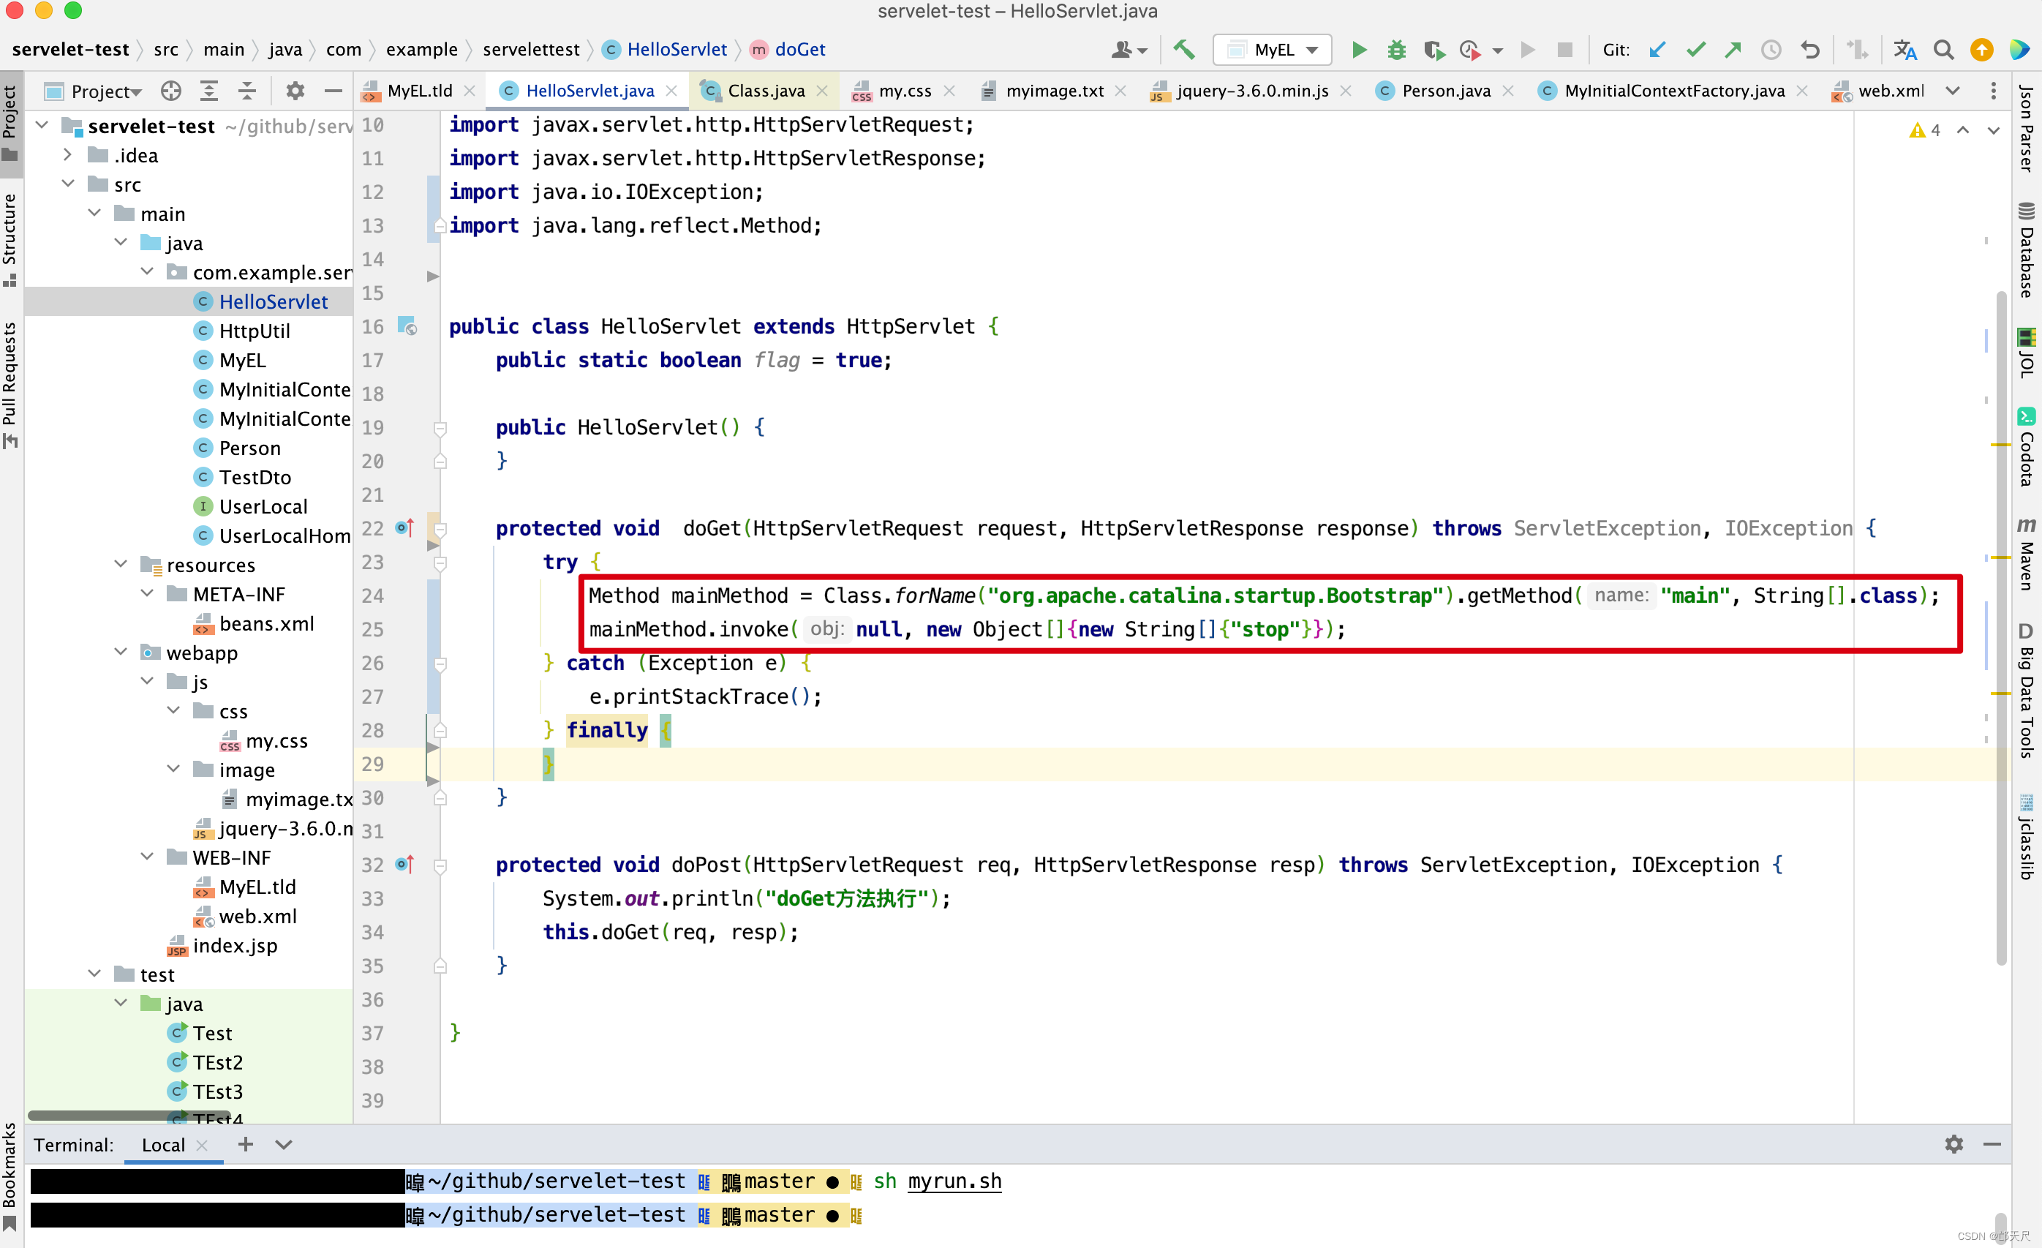Commit changes with Git checkmark
This screenshot has width=2042, height=1248.
click(x=1695, y=50)
